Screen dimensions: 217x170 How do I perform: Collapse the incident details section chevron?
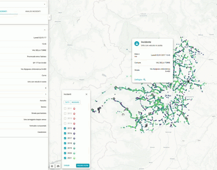(45, 30)
